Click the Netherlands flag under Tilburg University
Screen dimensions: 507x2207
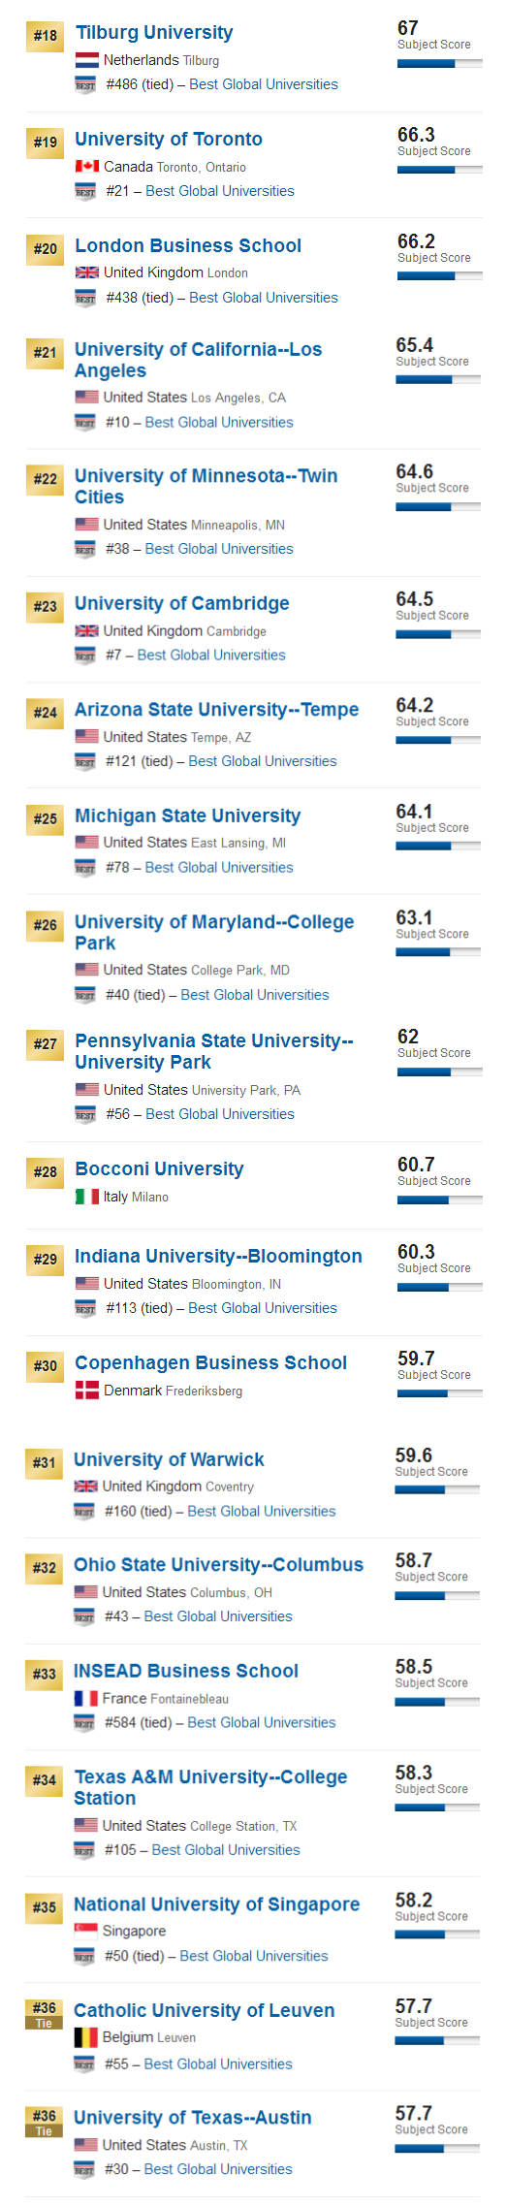(86, 60)
